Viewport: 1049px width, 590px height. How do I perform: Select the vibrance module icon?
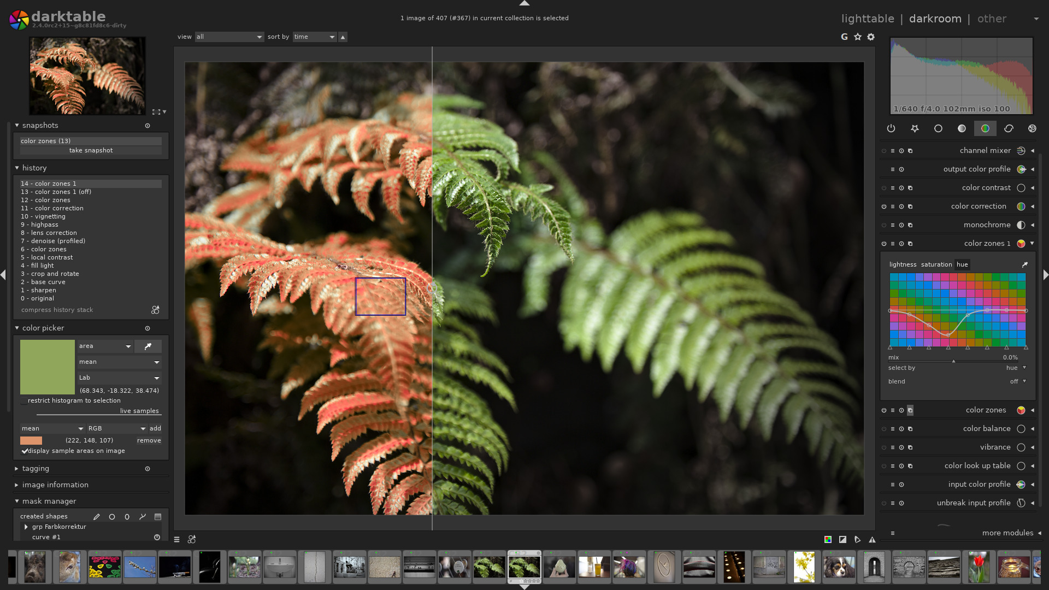[1021, 447]
